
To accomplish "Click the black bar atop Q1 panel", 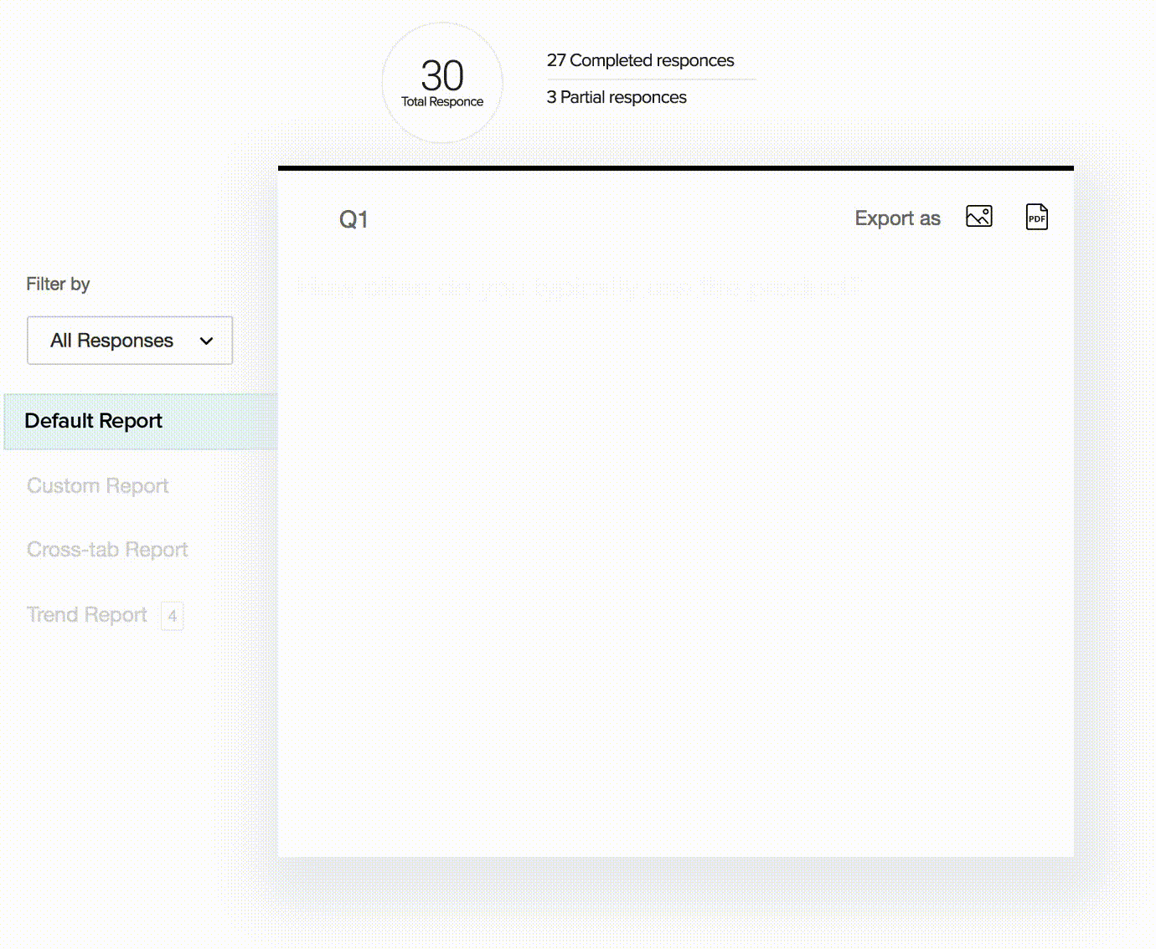I will [x=675, y=168].
